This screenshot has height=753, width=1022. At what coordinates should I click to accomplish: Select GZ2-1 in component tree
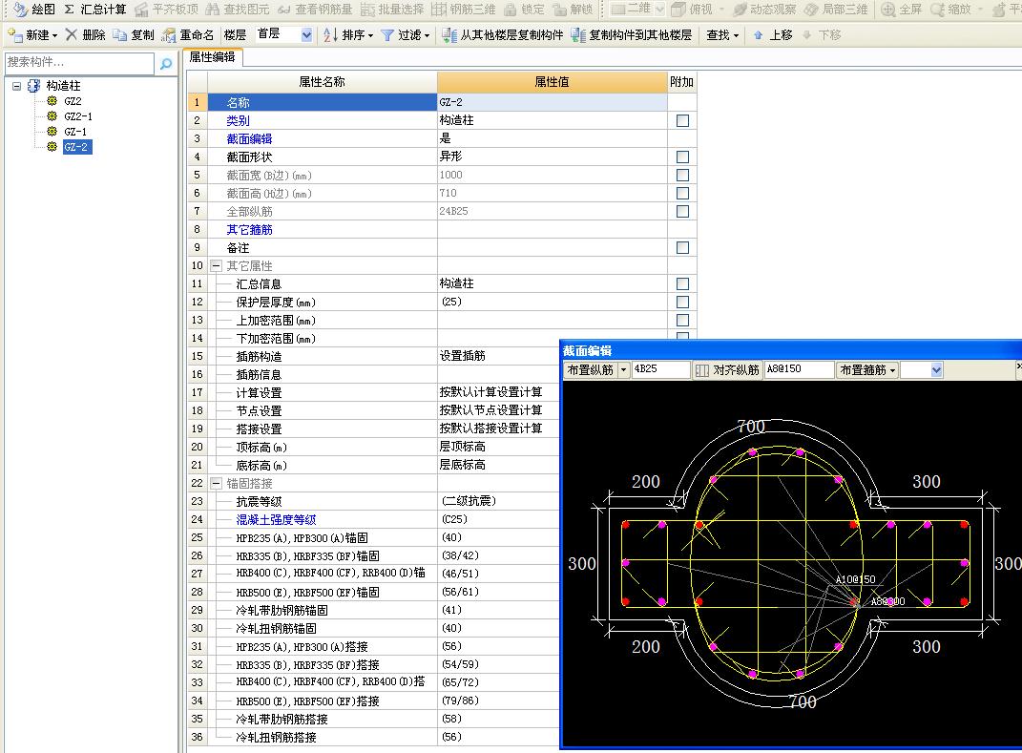click(78, 116)
